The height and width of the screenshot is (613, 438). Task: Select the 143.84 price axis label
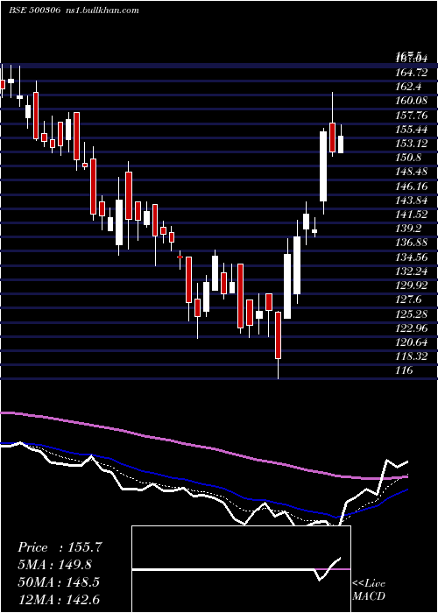point(412,201)
